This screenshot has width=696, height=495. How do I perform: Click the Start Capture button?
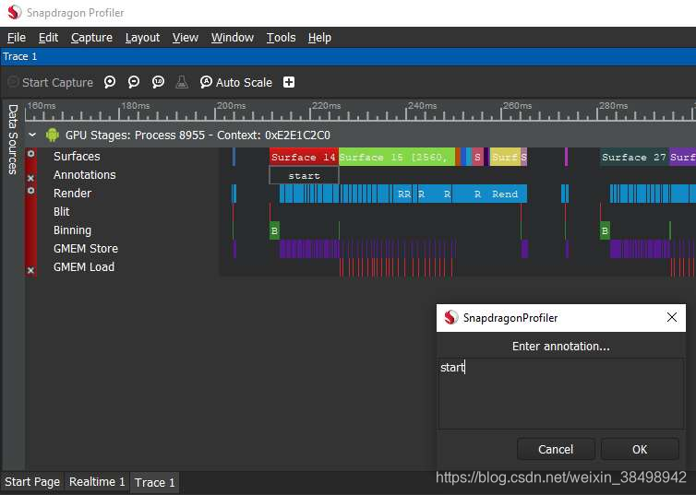(51, 82)
